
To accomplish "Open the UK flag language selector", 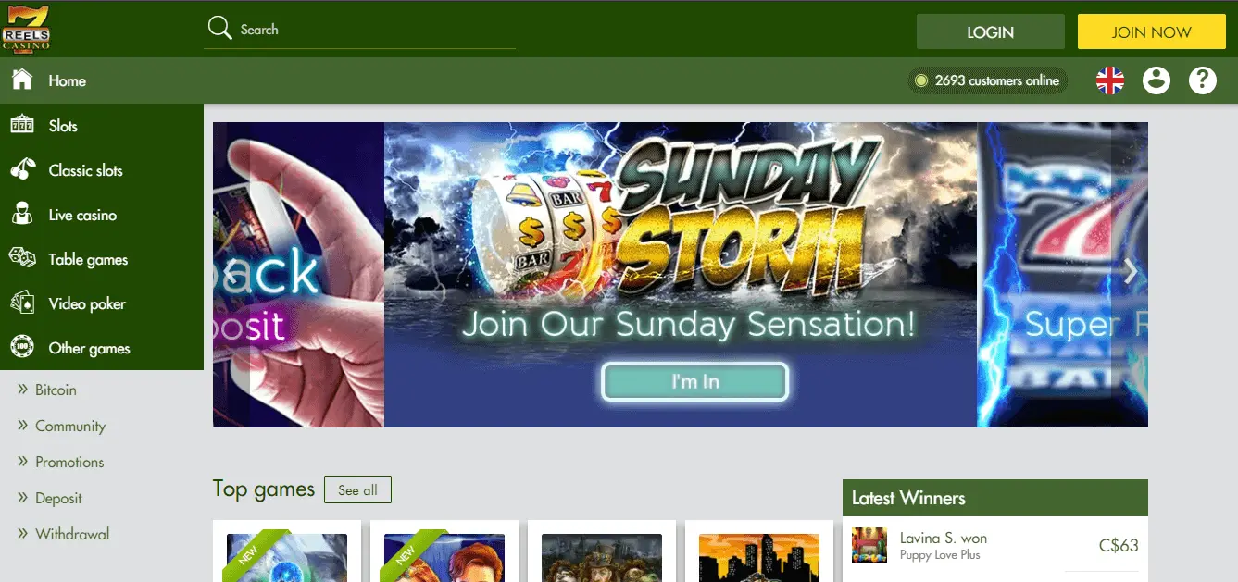I will 1109,80.
